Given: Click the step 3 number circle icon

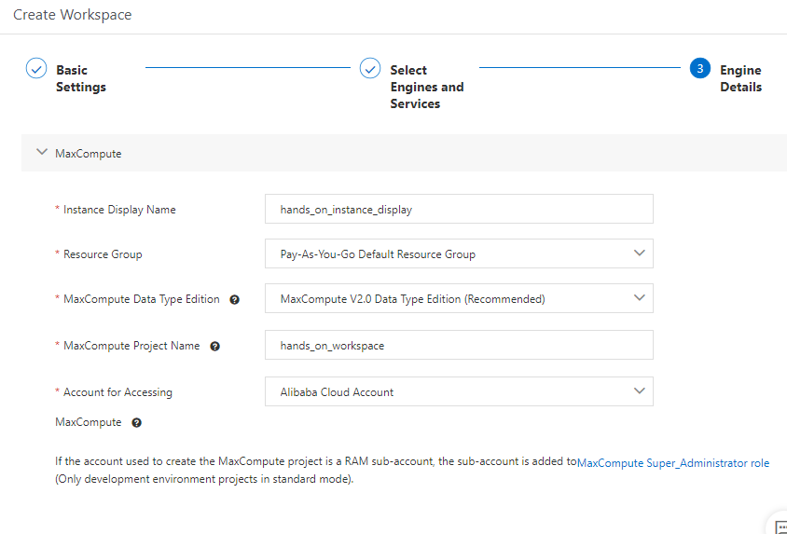Looking at the screenshot, I should coord(700,69).
